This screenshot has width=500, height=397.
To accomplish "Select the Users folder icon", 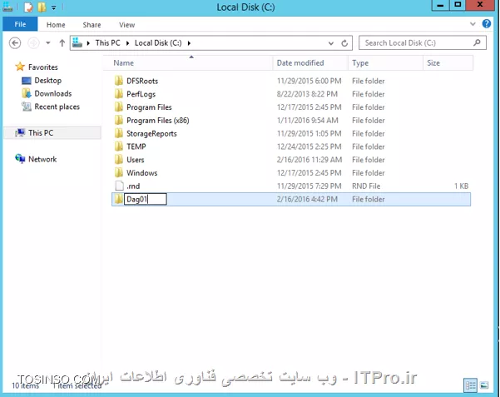I will pos(119,159).
